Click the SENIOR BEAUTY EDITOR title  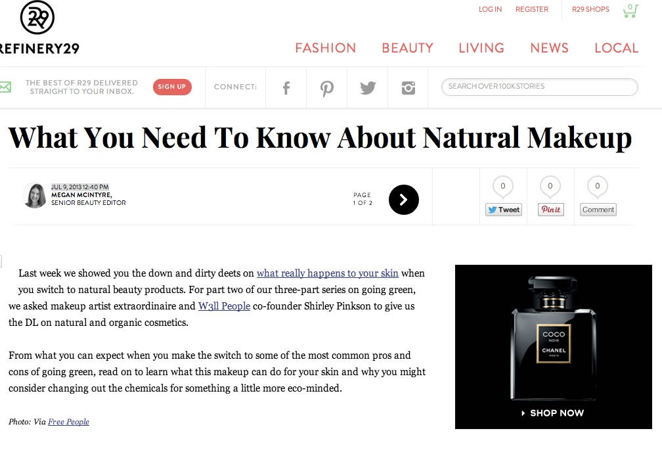88,203
